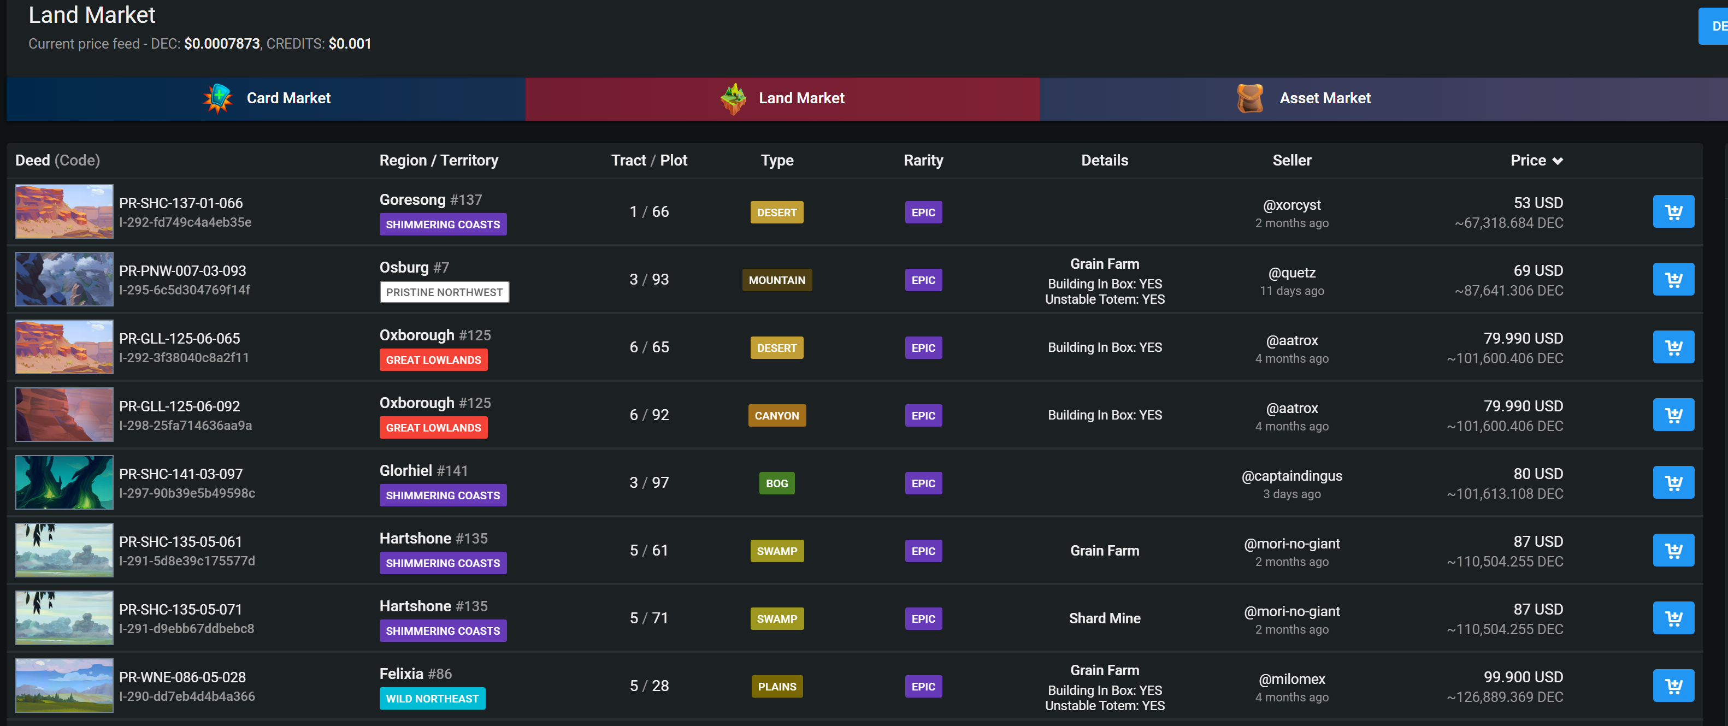Click the PRISTINE NORTHWEST territory badge
The height and width of the screenshot is (726, 1728).
pyautogui.click(x=444, y=293)
